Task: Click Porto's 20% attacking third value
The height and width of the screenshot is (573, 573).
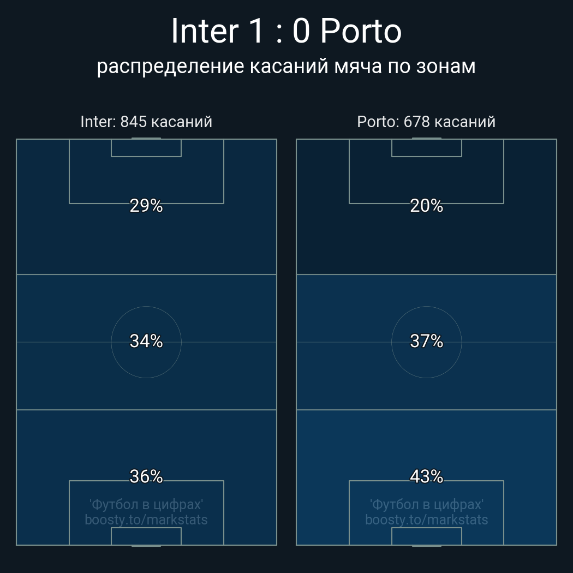Action: tap(426, 206)
